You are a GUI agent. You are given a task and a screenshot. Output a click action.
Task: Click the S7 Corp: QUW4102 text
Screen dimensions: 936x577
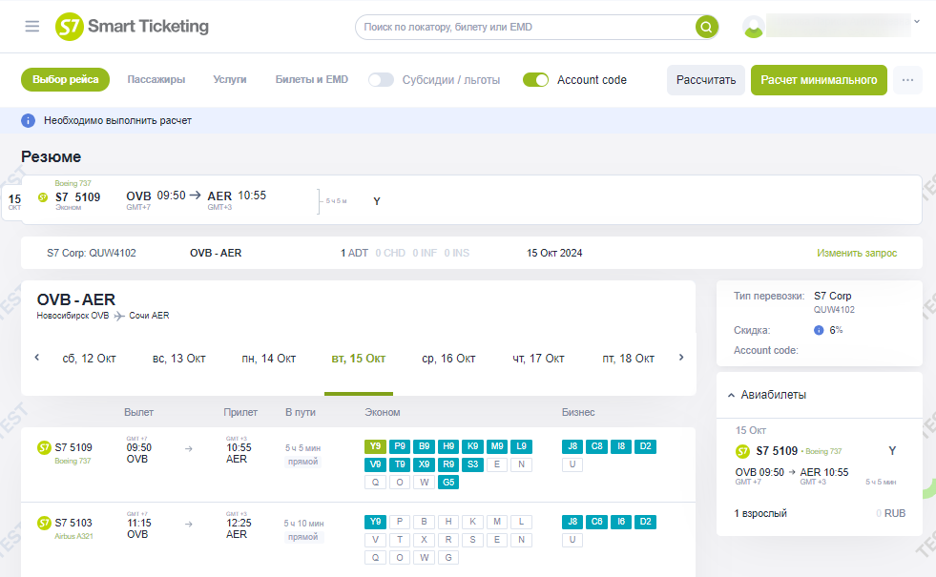coord(92,253)
